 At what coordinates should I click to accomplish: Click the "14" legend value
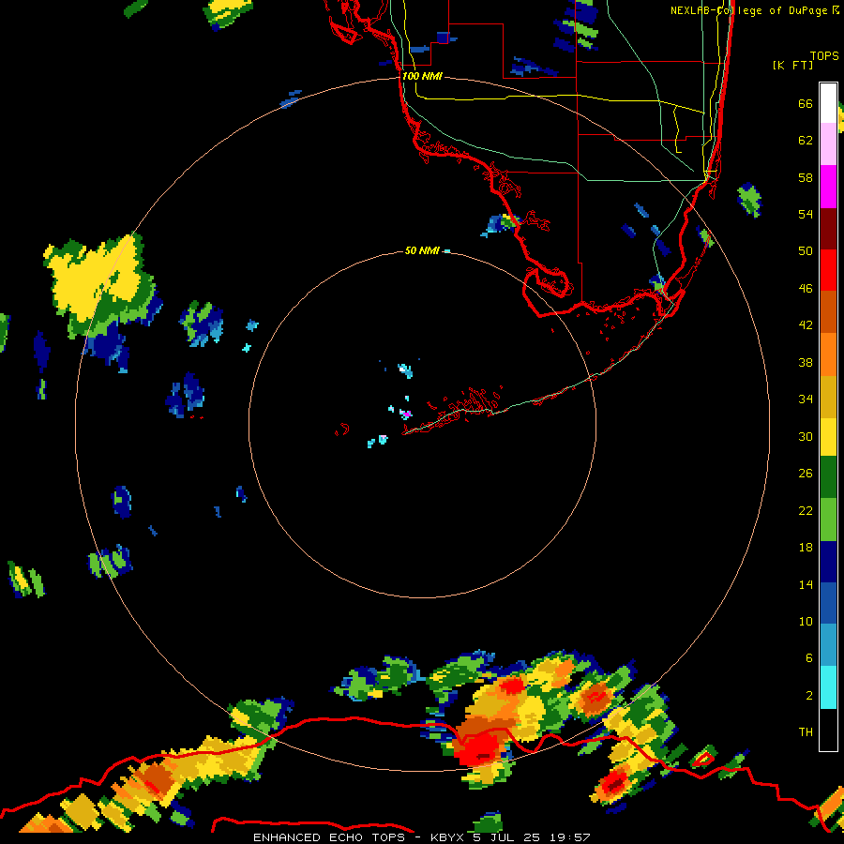(x=806, y=584)
